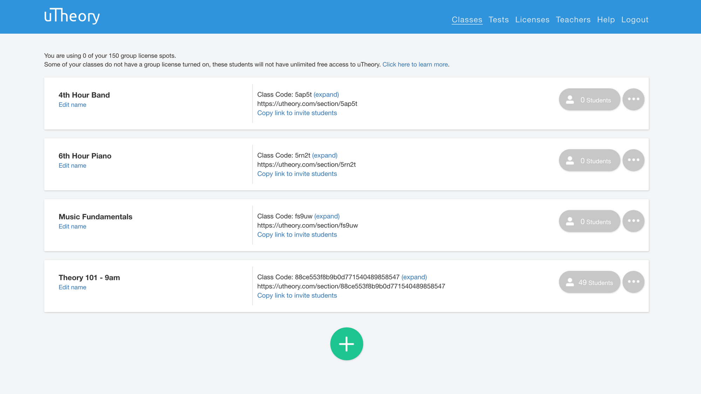Open options menu for 6th Hour Piano
Viewport: 701px width, 394px height.
tap(633, 160)
